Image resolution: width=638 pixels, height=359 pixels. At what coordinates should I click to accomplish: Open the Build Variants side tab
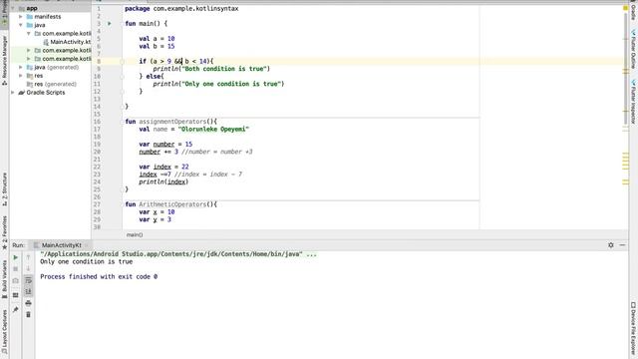pyautogui.click(x=4, y=279)
